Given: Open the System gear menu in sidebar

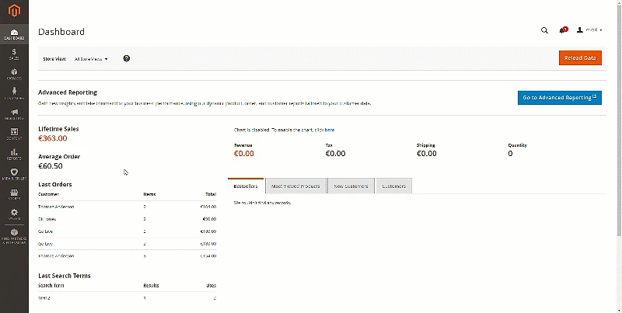Looking at the screenshot, I should pos(14,214).
